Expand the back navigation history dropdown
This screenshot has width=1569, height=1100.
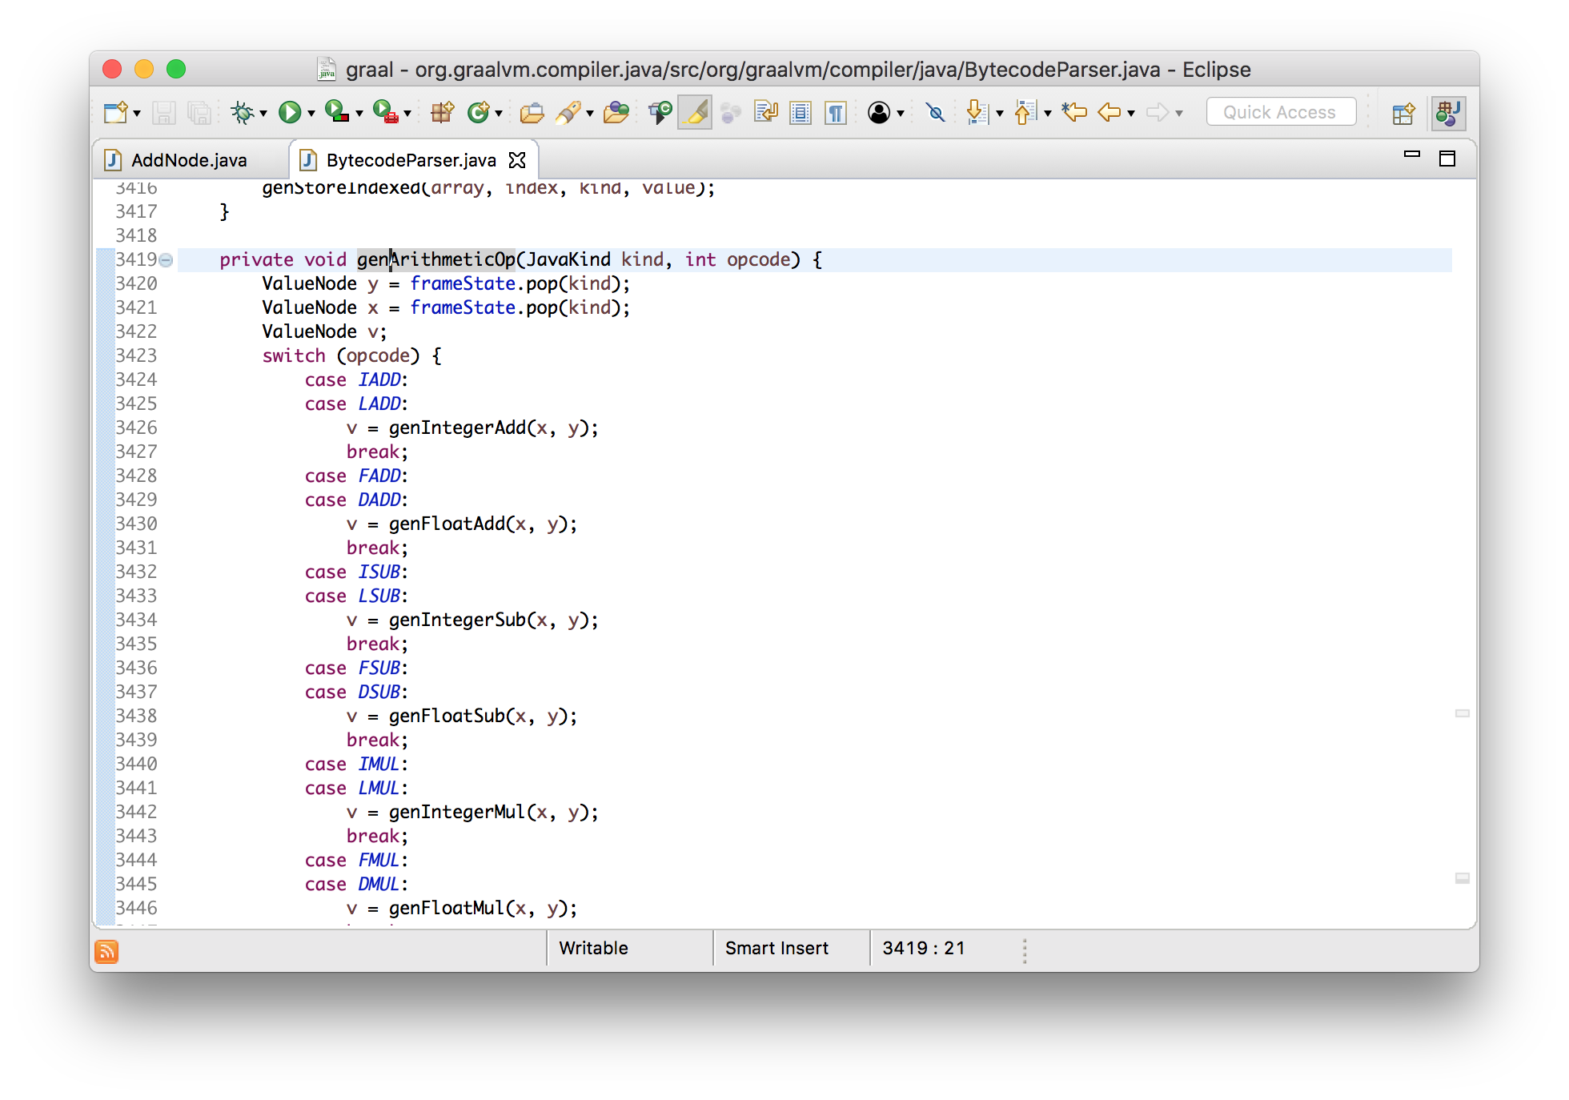click(1134, 113)
